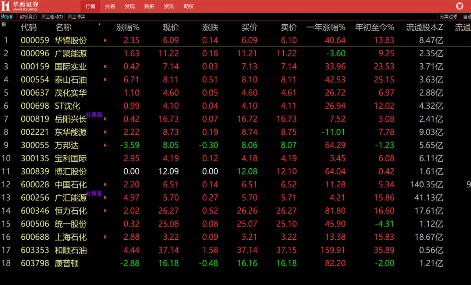The width and height of the screenshot is (471, 285).
Task: Sort by the 代码 column header
Action: (29, 27)
